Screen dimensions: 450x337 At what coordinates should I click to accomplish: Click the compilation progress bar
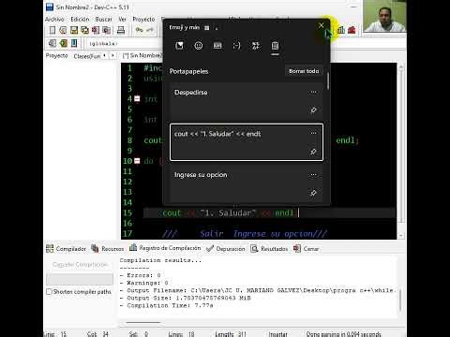pyautogui.click(x=80, y=279)
